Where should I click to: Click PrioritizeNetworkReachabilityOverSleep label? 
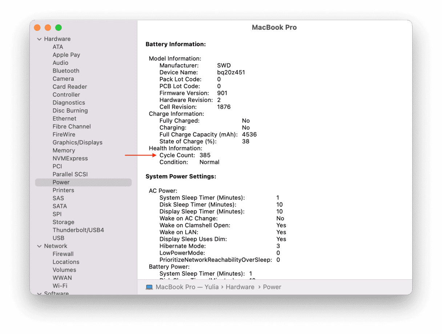[216, 260]
